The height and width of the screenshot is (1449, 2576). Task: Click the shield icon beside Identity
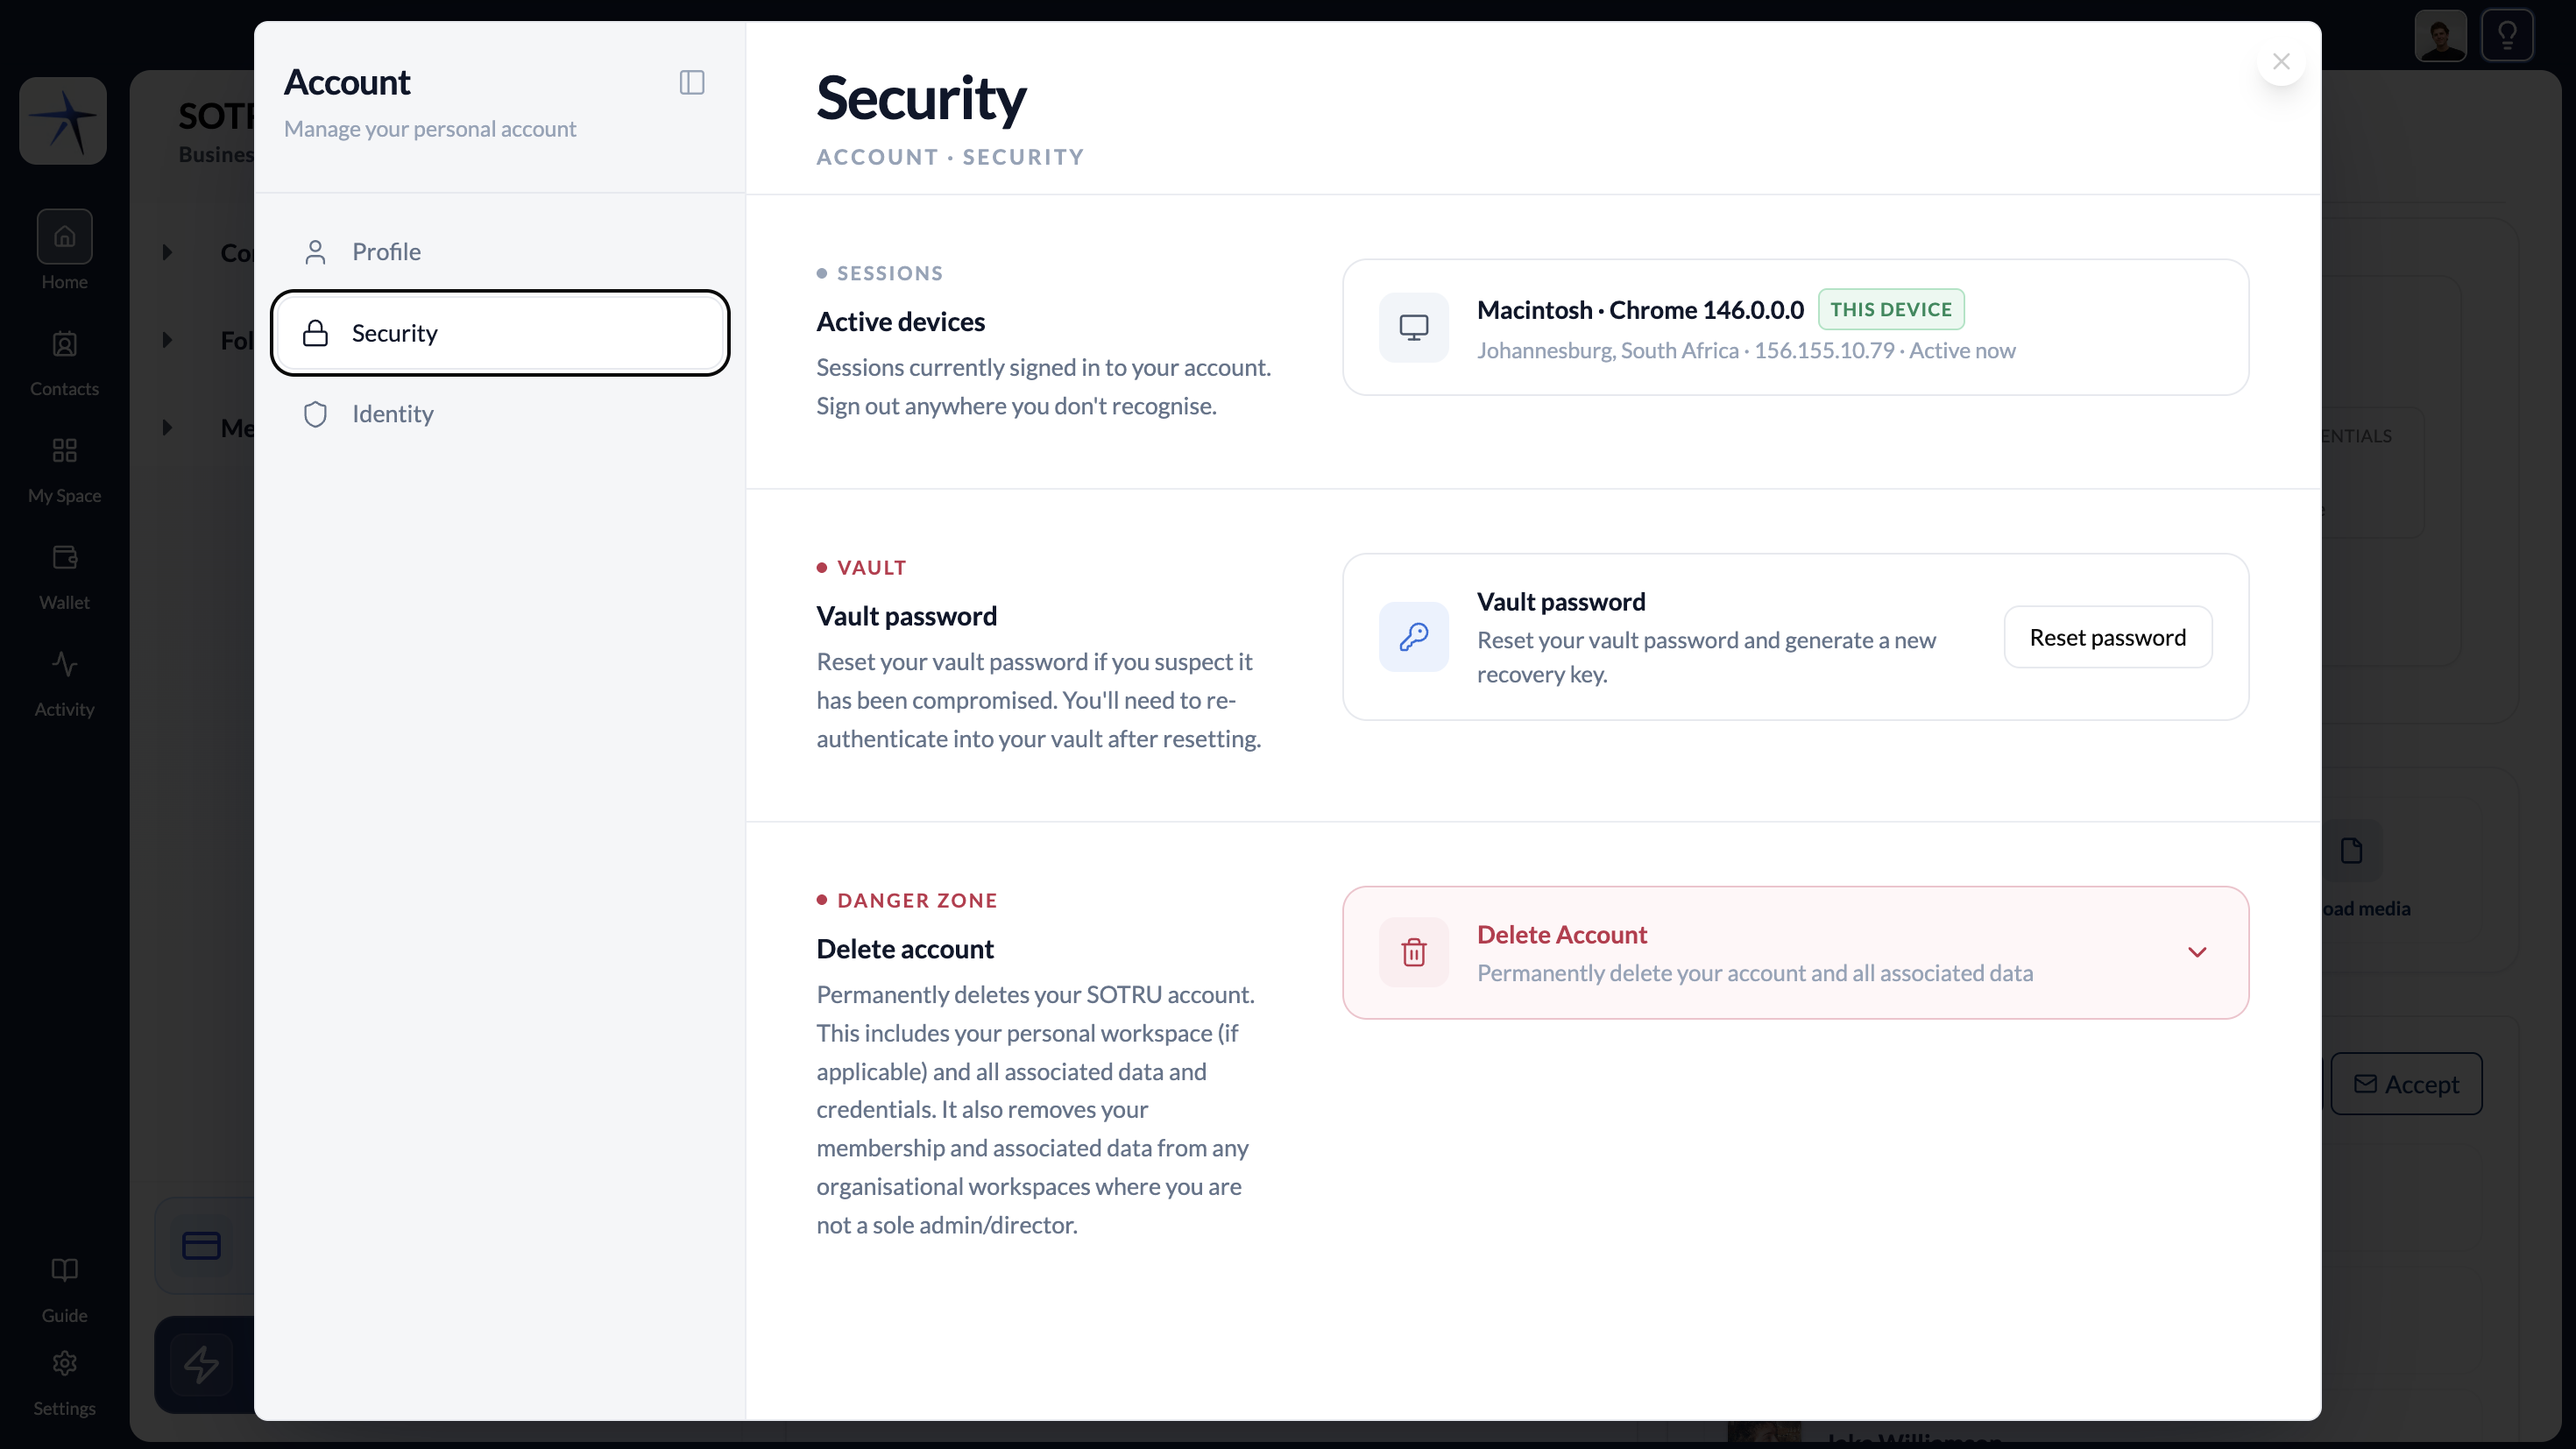pyautogui.click(x=315, y=414)
